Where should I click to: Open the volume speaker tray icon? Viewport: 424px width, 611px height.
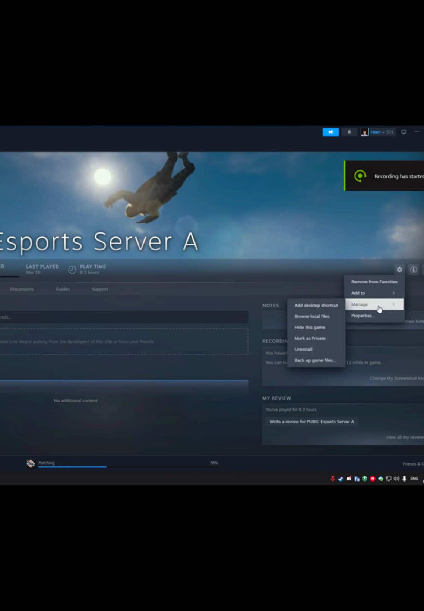click(x=396, y=479)
